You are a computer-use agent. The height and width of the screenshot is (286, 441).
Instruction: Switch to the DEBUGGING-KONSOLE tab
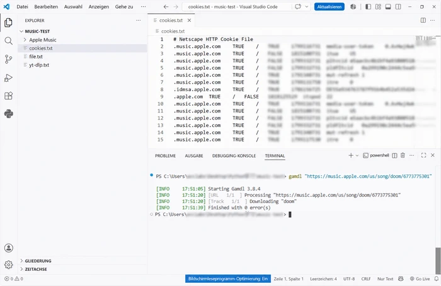[x=234, y=156]
